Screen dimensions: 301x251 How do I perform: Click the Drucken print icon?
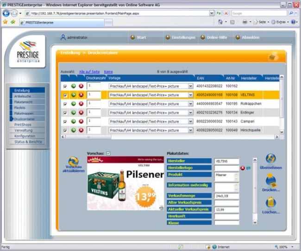(x=271, y=181)
